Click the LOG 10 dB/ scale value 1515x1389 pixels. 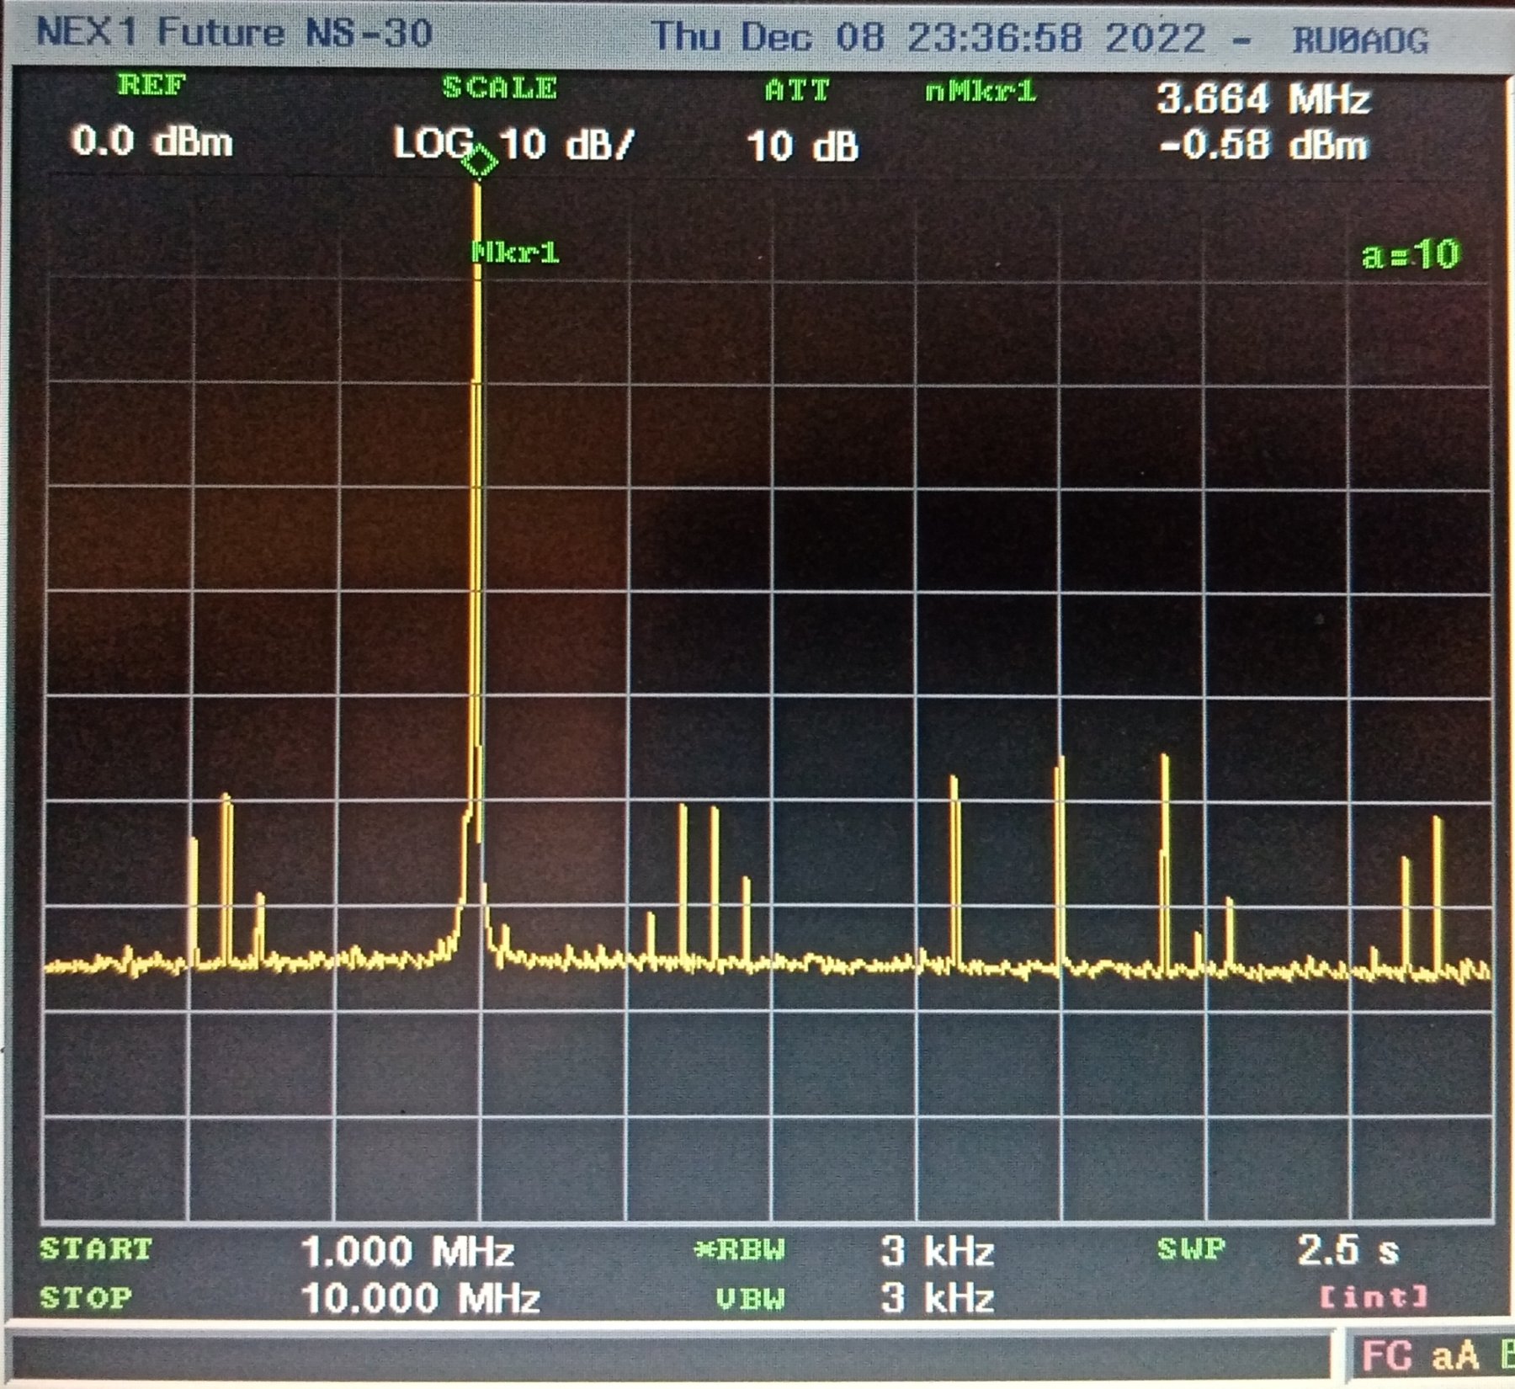point(513,145)
